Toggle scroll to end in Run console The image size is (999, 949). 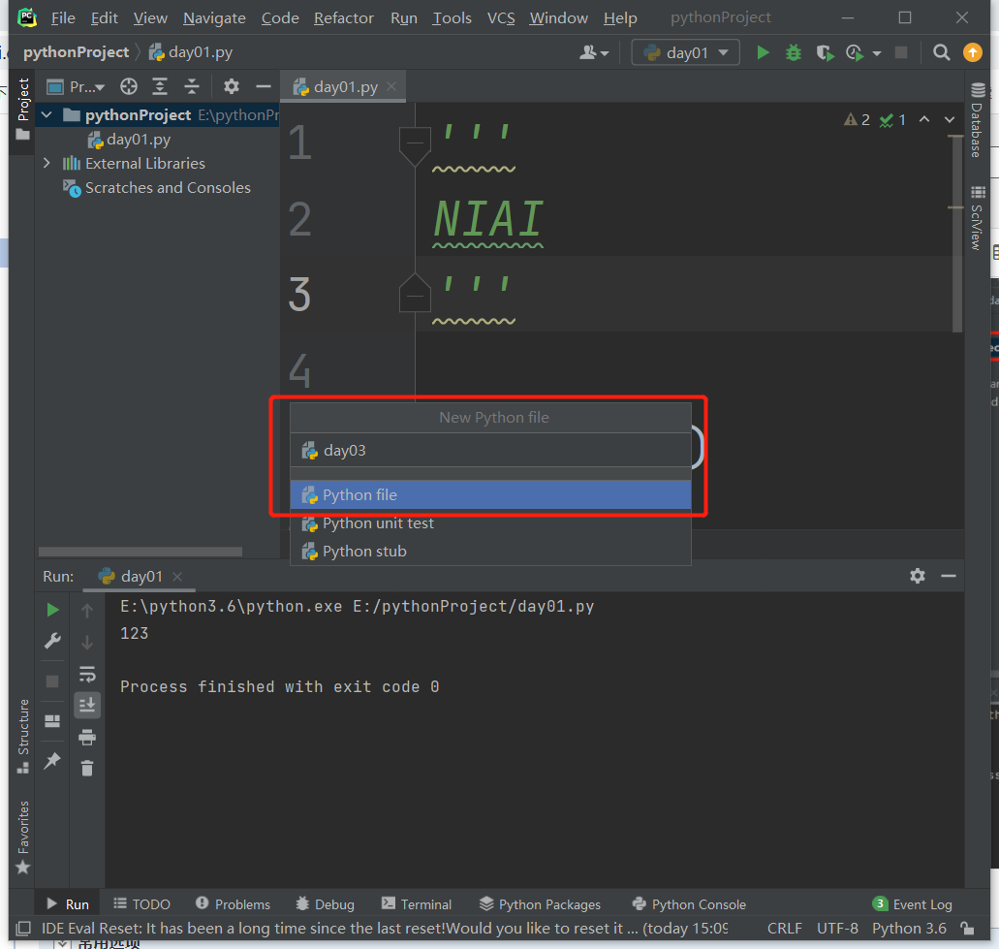(87, 705)
